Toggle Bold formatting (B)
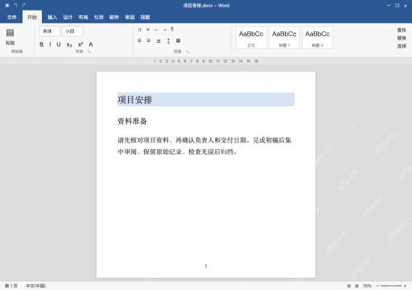 pos(41,44)
